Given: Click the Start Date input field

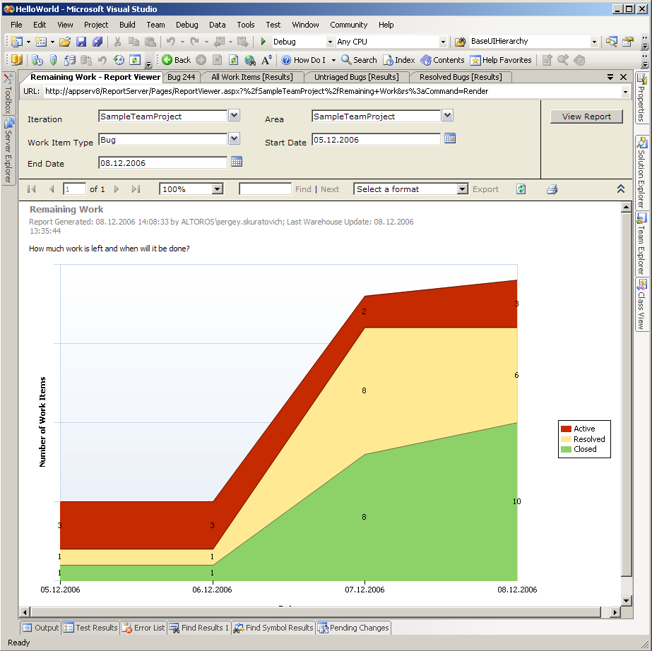Looking at the screenshot, I should 376,140.
